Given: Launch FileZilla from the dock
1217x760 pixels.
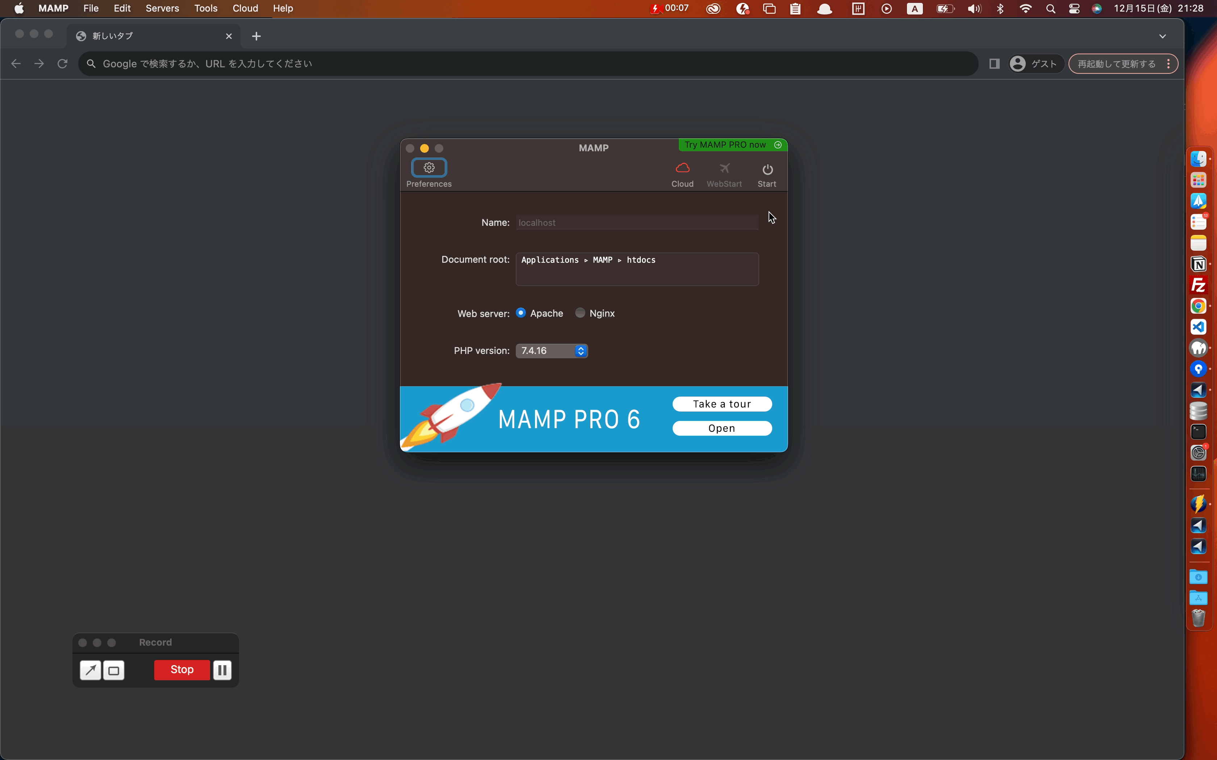Looking at the screenshot, I should coord(1199,285).
